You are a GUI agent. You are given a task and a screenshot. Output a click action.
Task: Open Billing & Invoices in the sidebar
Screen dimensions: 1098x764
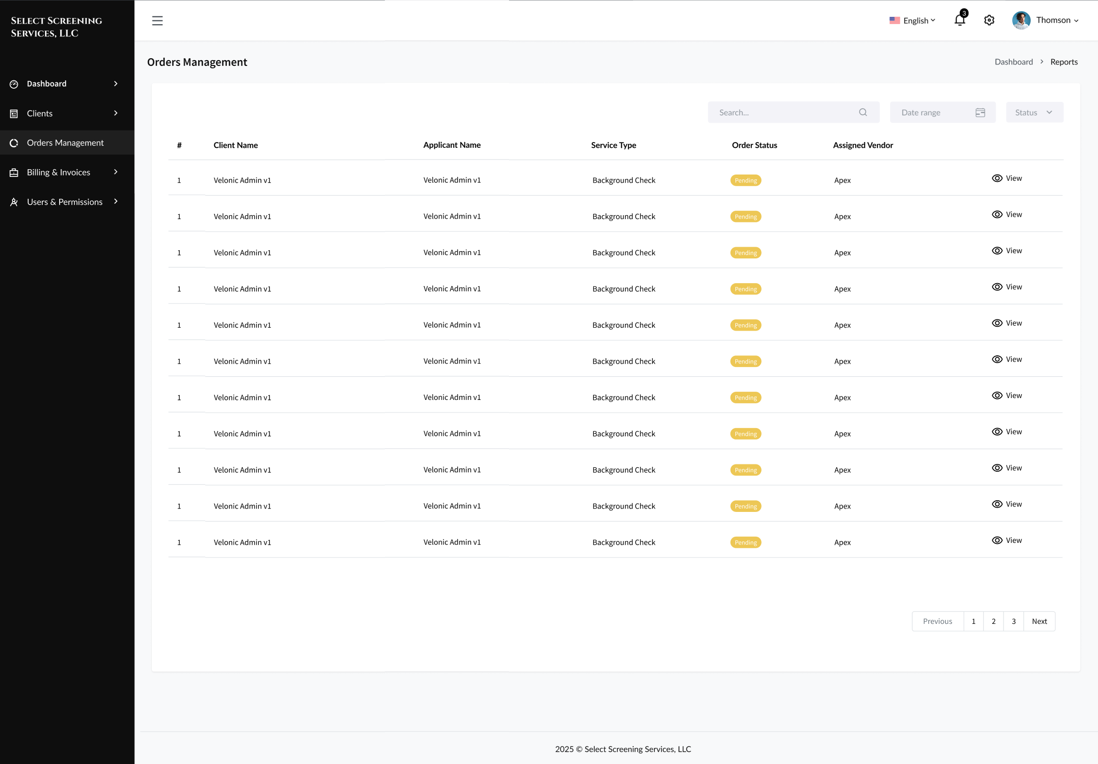(x=67, y=173)
